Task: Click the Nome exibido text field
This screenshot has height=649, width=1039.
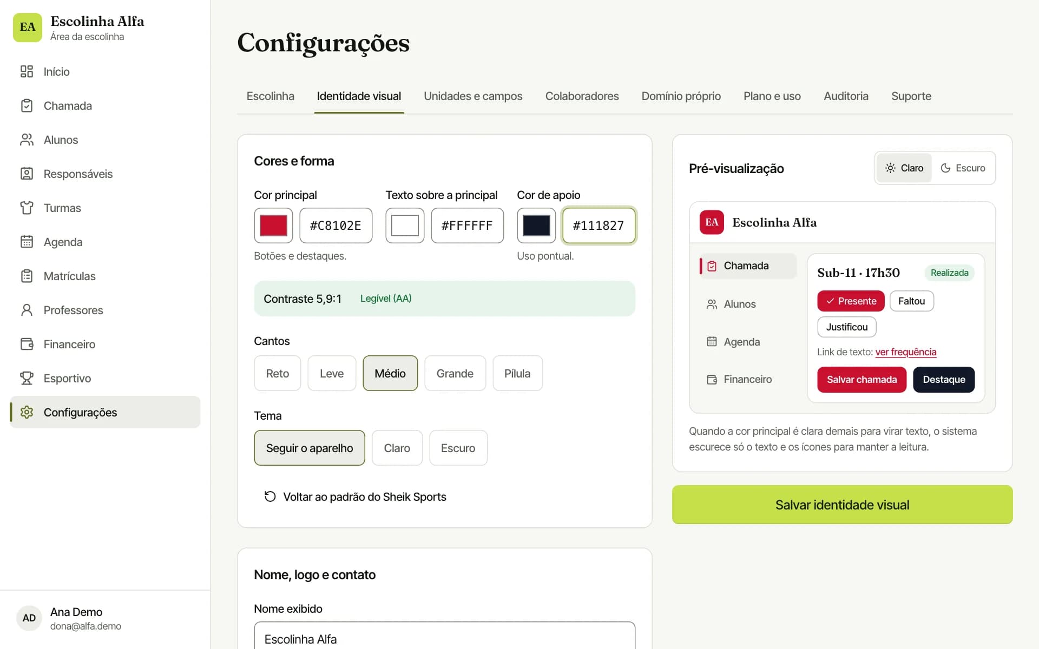Action: click(444, 636)
